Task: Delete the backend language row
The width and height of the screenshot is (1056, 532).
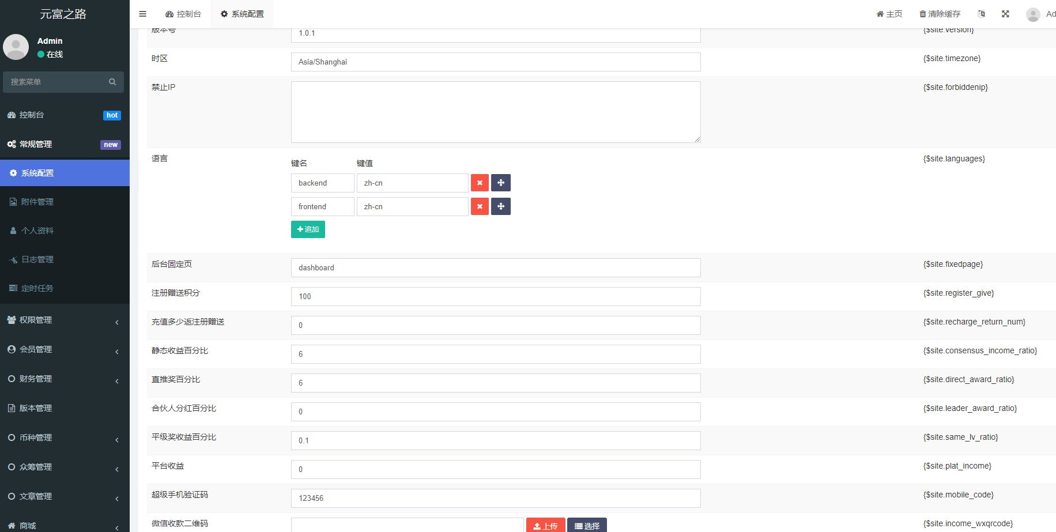Action: tap(480, 183)
